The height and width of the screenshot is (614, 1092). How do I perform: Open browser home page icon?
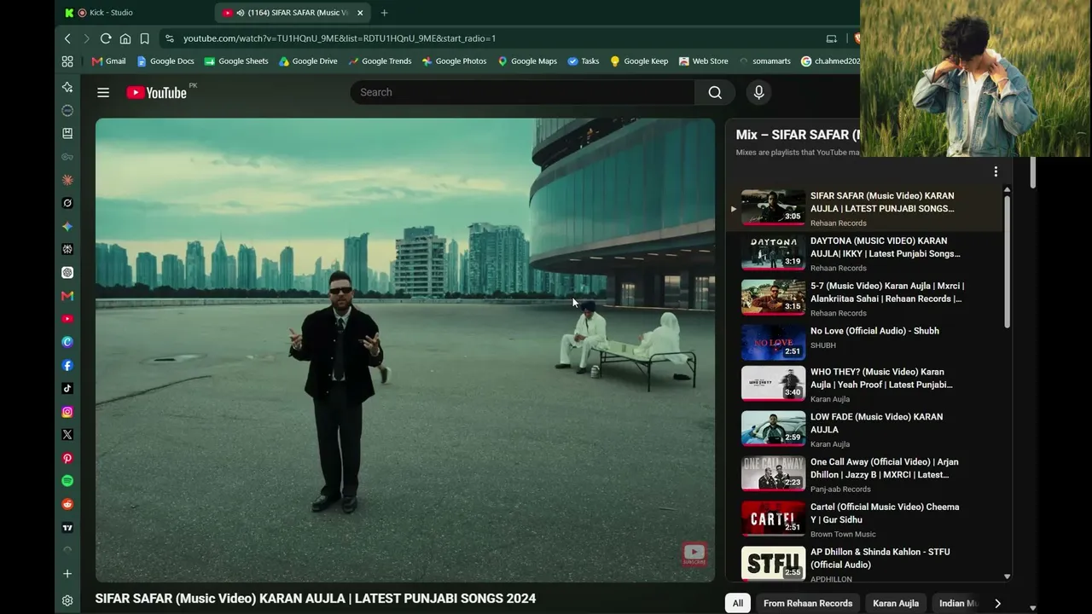point(125,38)
